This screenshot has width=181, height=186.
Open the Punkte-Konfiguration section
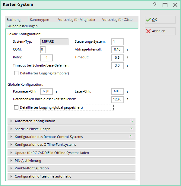pyautogui.click(x=71, y=168)
